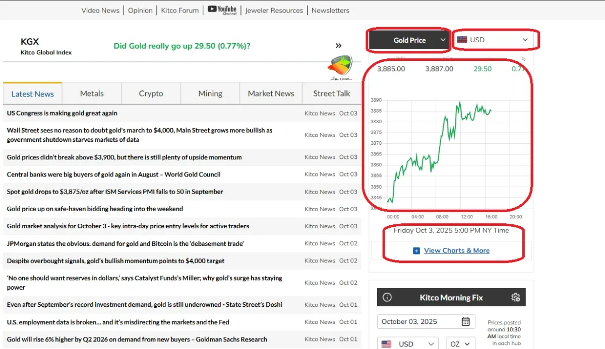Open 'Gold prices didn't break above $3,900' article

point(125,157)
